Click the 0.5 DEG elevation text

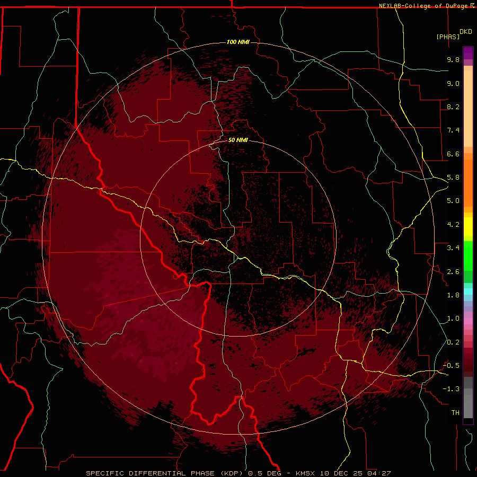pyautogui.click(x=264, y=473)
